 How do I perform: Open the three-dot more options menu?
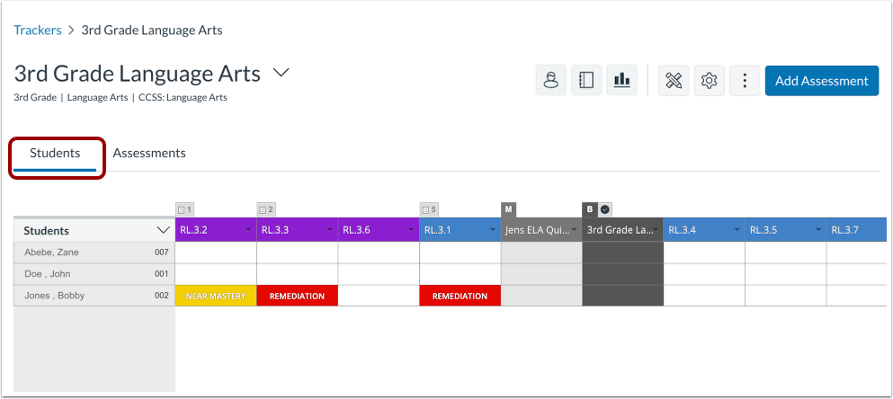click(x=745, y=80)
